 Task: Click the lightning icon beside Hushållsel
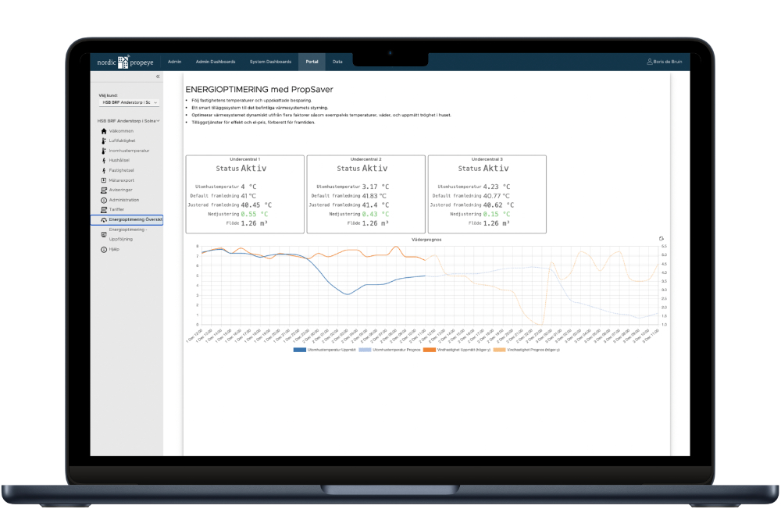pyautogui.click(x=104, y=160)
